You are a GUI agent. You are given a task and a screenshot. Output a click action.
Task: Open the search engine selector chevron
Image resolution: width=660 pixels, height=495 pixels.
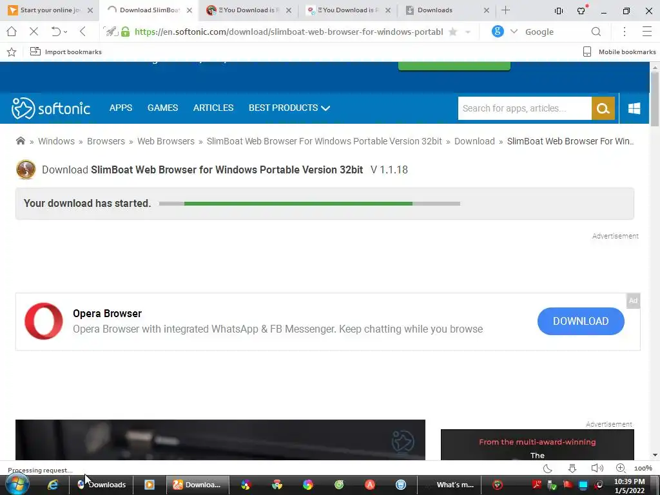tap(514, 32)
